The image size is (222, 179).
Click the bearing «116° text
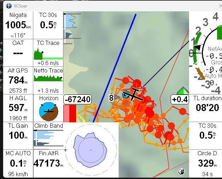(x=18, y=35)
